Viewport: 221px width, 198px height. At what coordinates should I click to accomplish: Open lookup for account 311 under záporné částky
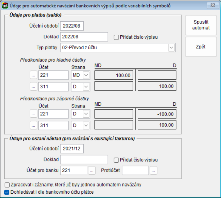pos(33,125)
